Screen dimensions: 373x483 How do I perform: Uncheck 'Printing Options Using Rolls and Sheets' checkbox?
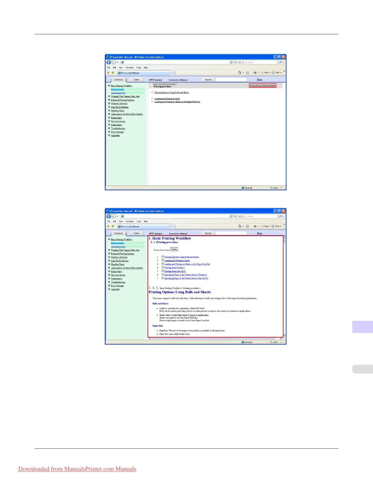click(x=163, y=257)
